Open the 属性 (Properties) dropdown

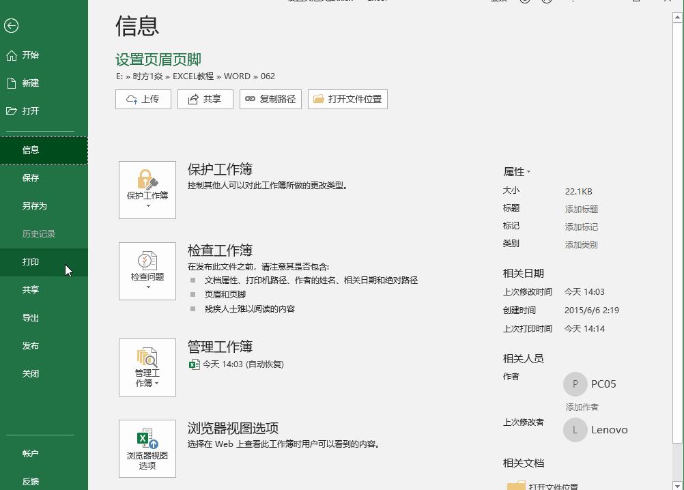pyautogui.click(x=515, y=172)
